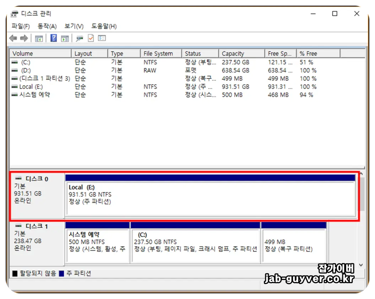Toggle the show/hide action pane icon
The image size is (375, 299).
point(65,38)
